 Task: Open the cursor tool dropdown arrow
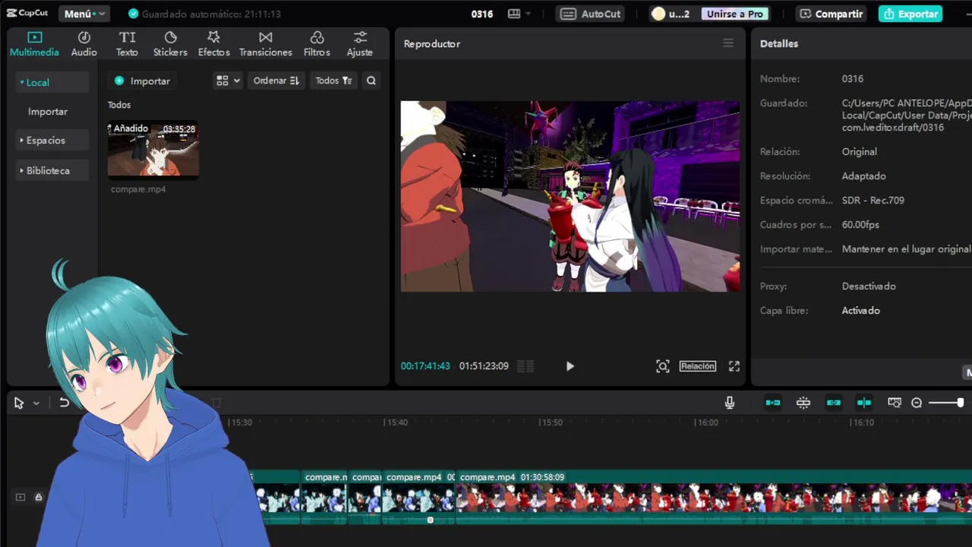pos(36,403)
